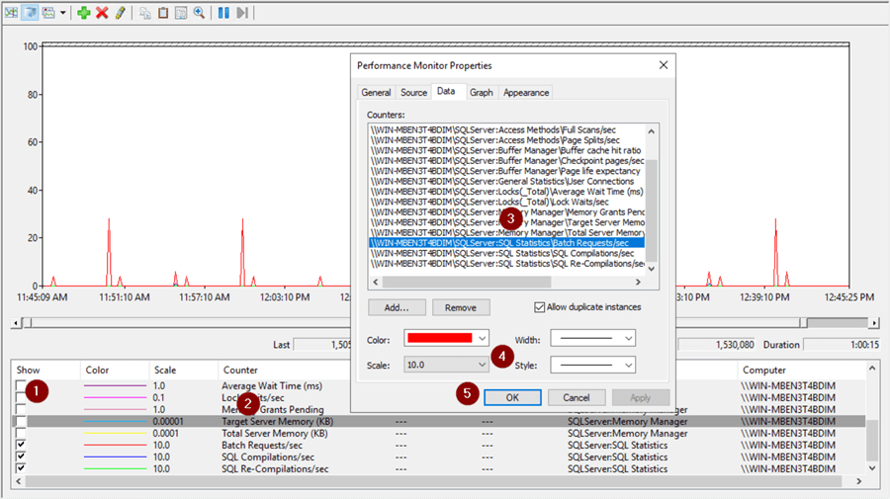Click Counters list left scroll arrow
This screenshot has height=499, width=890.
[x=375, y=282]
